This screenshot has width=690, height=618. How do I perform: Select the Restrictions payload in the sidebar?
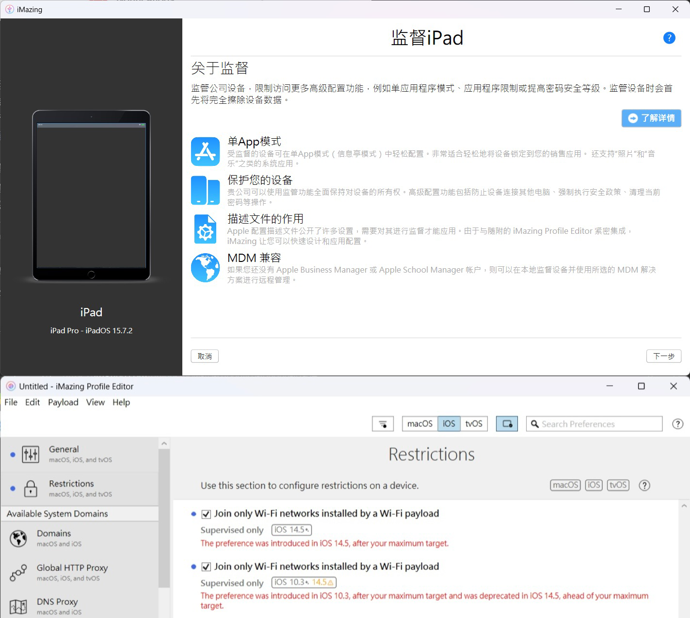point(80,488)
